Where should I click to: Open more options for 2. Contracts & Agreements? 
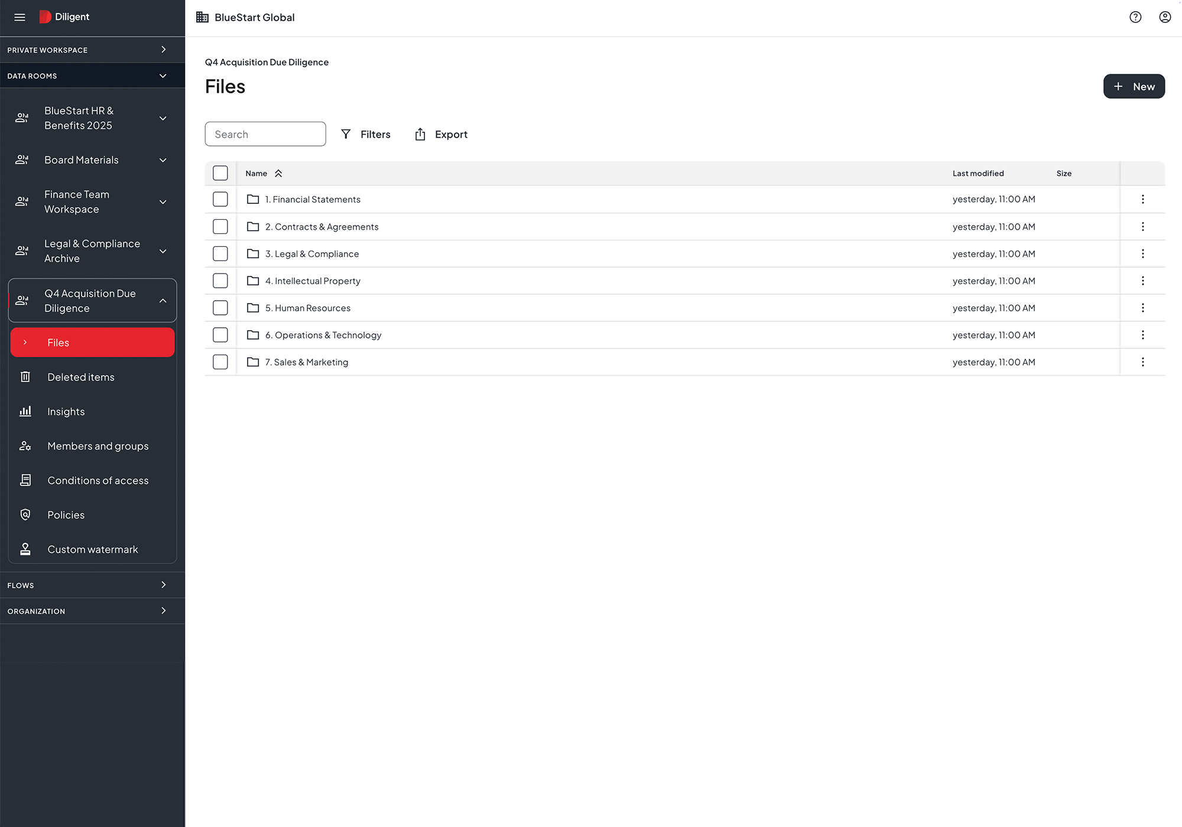pyautogui.click(x=1142, y=226)
